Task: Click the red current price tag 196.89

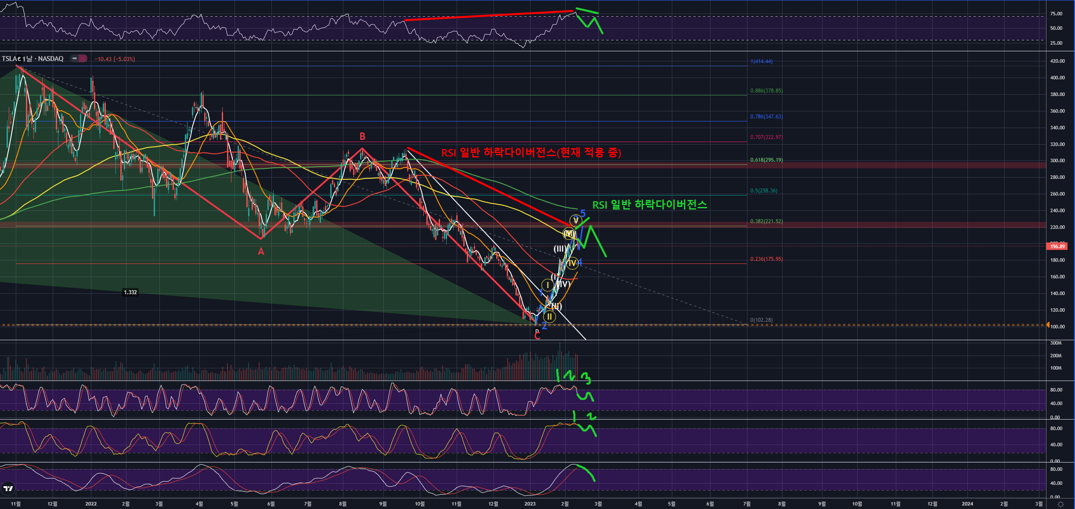Action: pos(1057,246)
